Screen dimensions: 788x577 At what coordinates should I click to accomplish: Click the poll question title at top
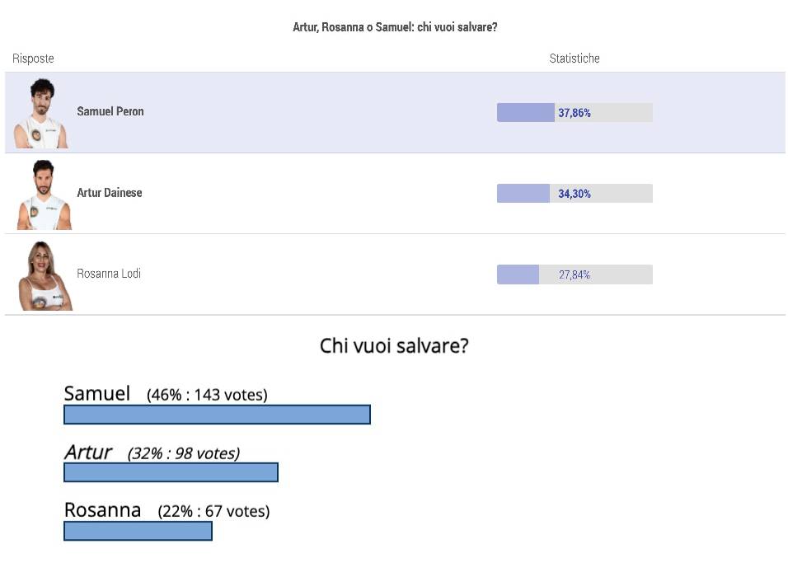395,27
